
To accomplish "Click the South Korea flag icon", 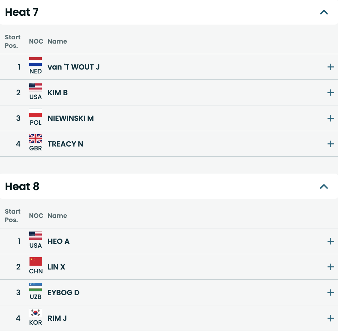I will pos(35,313).
